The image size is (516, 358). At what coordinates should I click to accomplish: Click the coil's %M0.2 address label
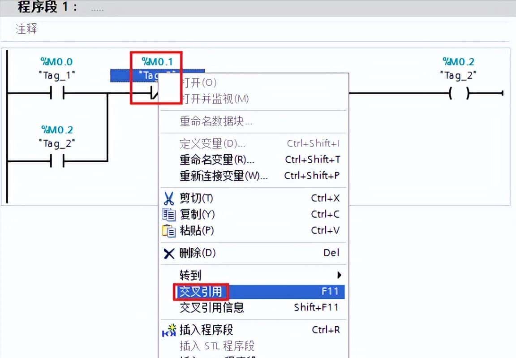click(458, 61)
